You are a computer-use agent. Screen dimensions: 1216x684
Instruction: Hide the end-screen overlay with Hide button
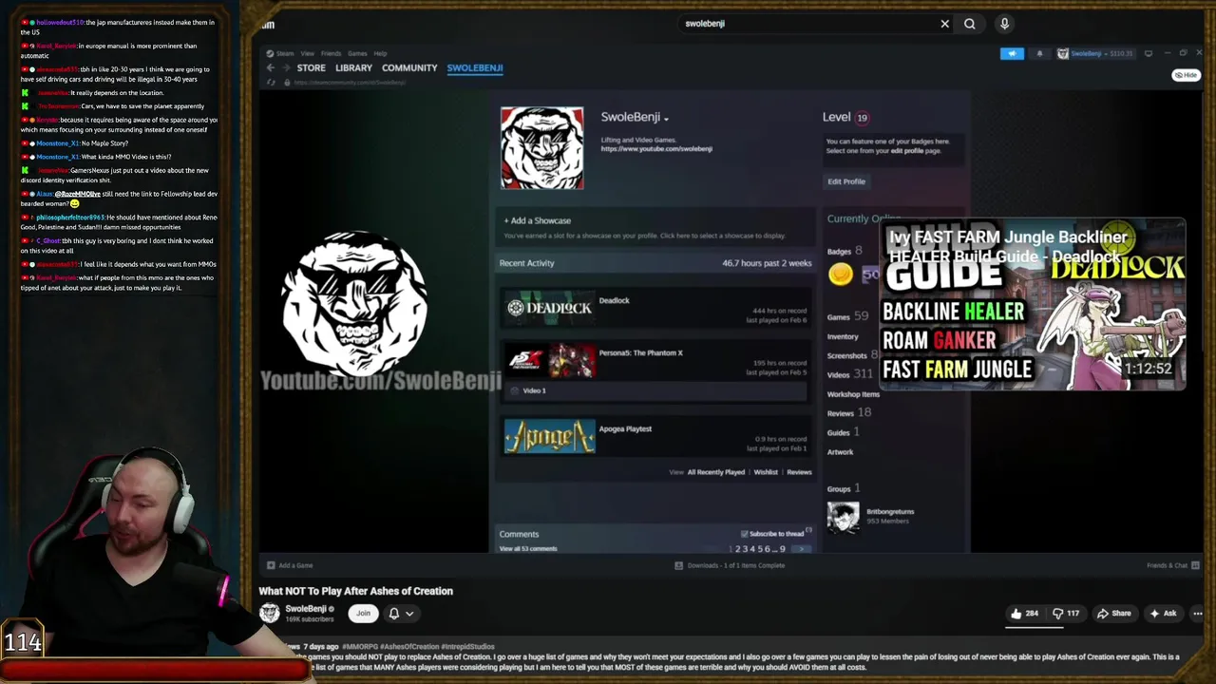[x=1186, y=75]
